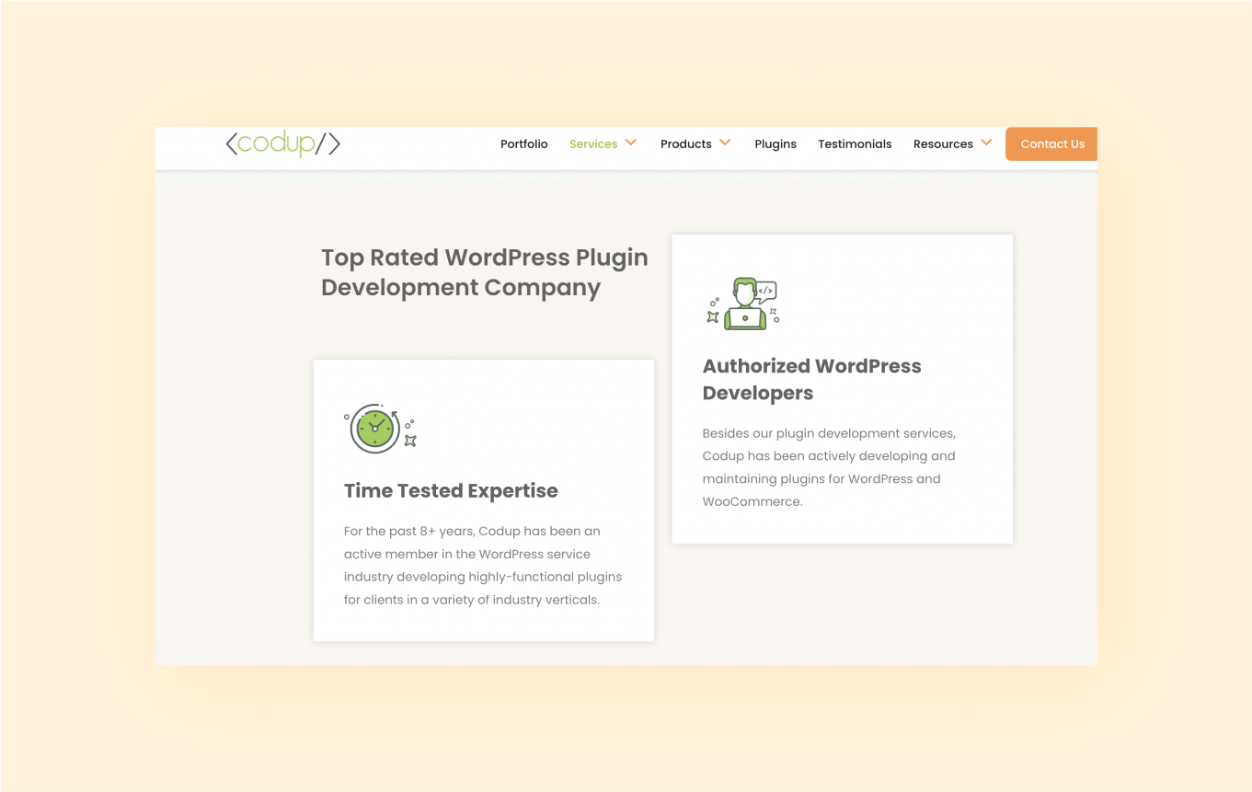Click the Contact Us button
Viewport: 1252px width, 792px height.
pyautogui.click(x=1051, y=143)
